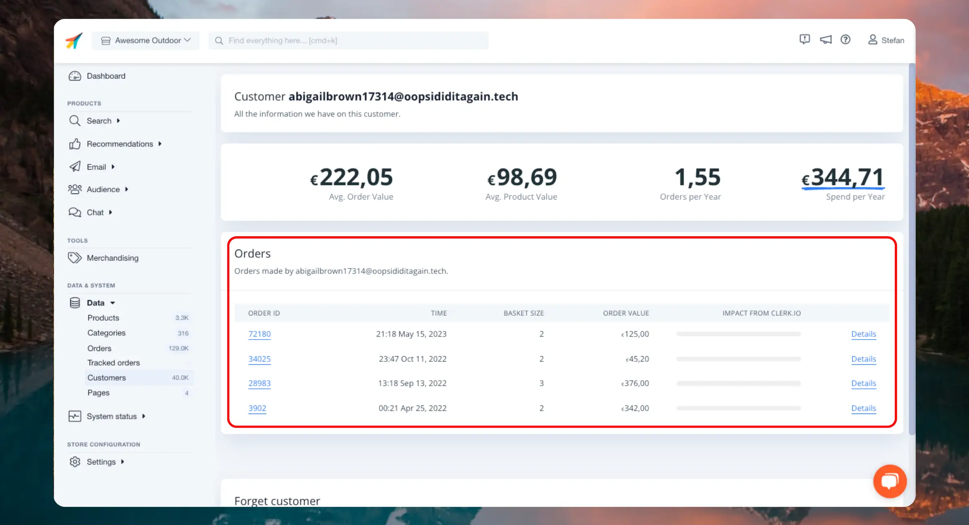Open the Stefan user account menu

(886, 40)
